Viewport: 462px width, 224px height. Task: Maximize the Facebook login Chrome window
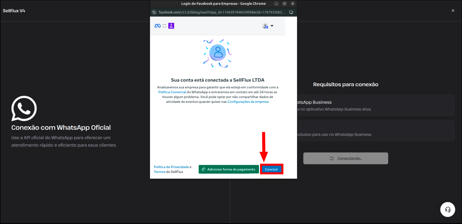pyautogui.click(x=284, y=4)
